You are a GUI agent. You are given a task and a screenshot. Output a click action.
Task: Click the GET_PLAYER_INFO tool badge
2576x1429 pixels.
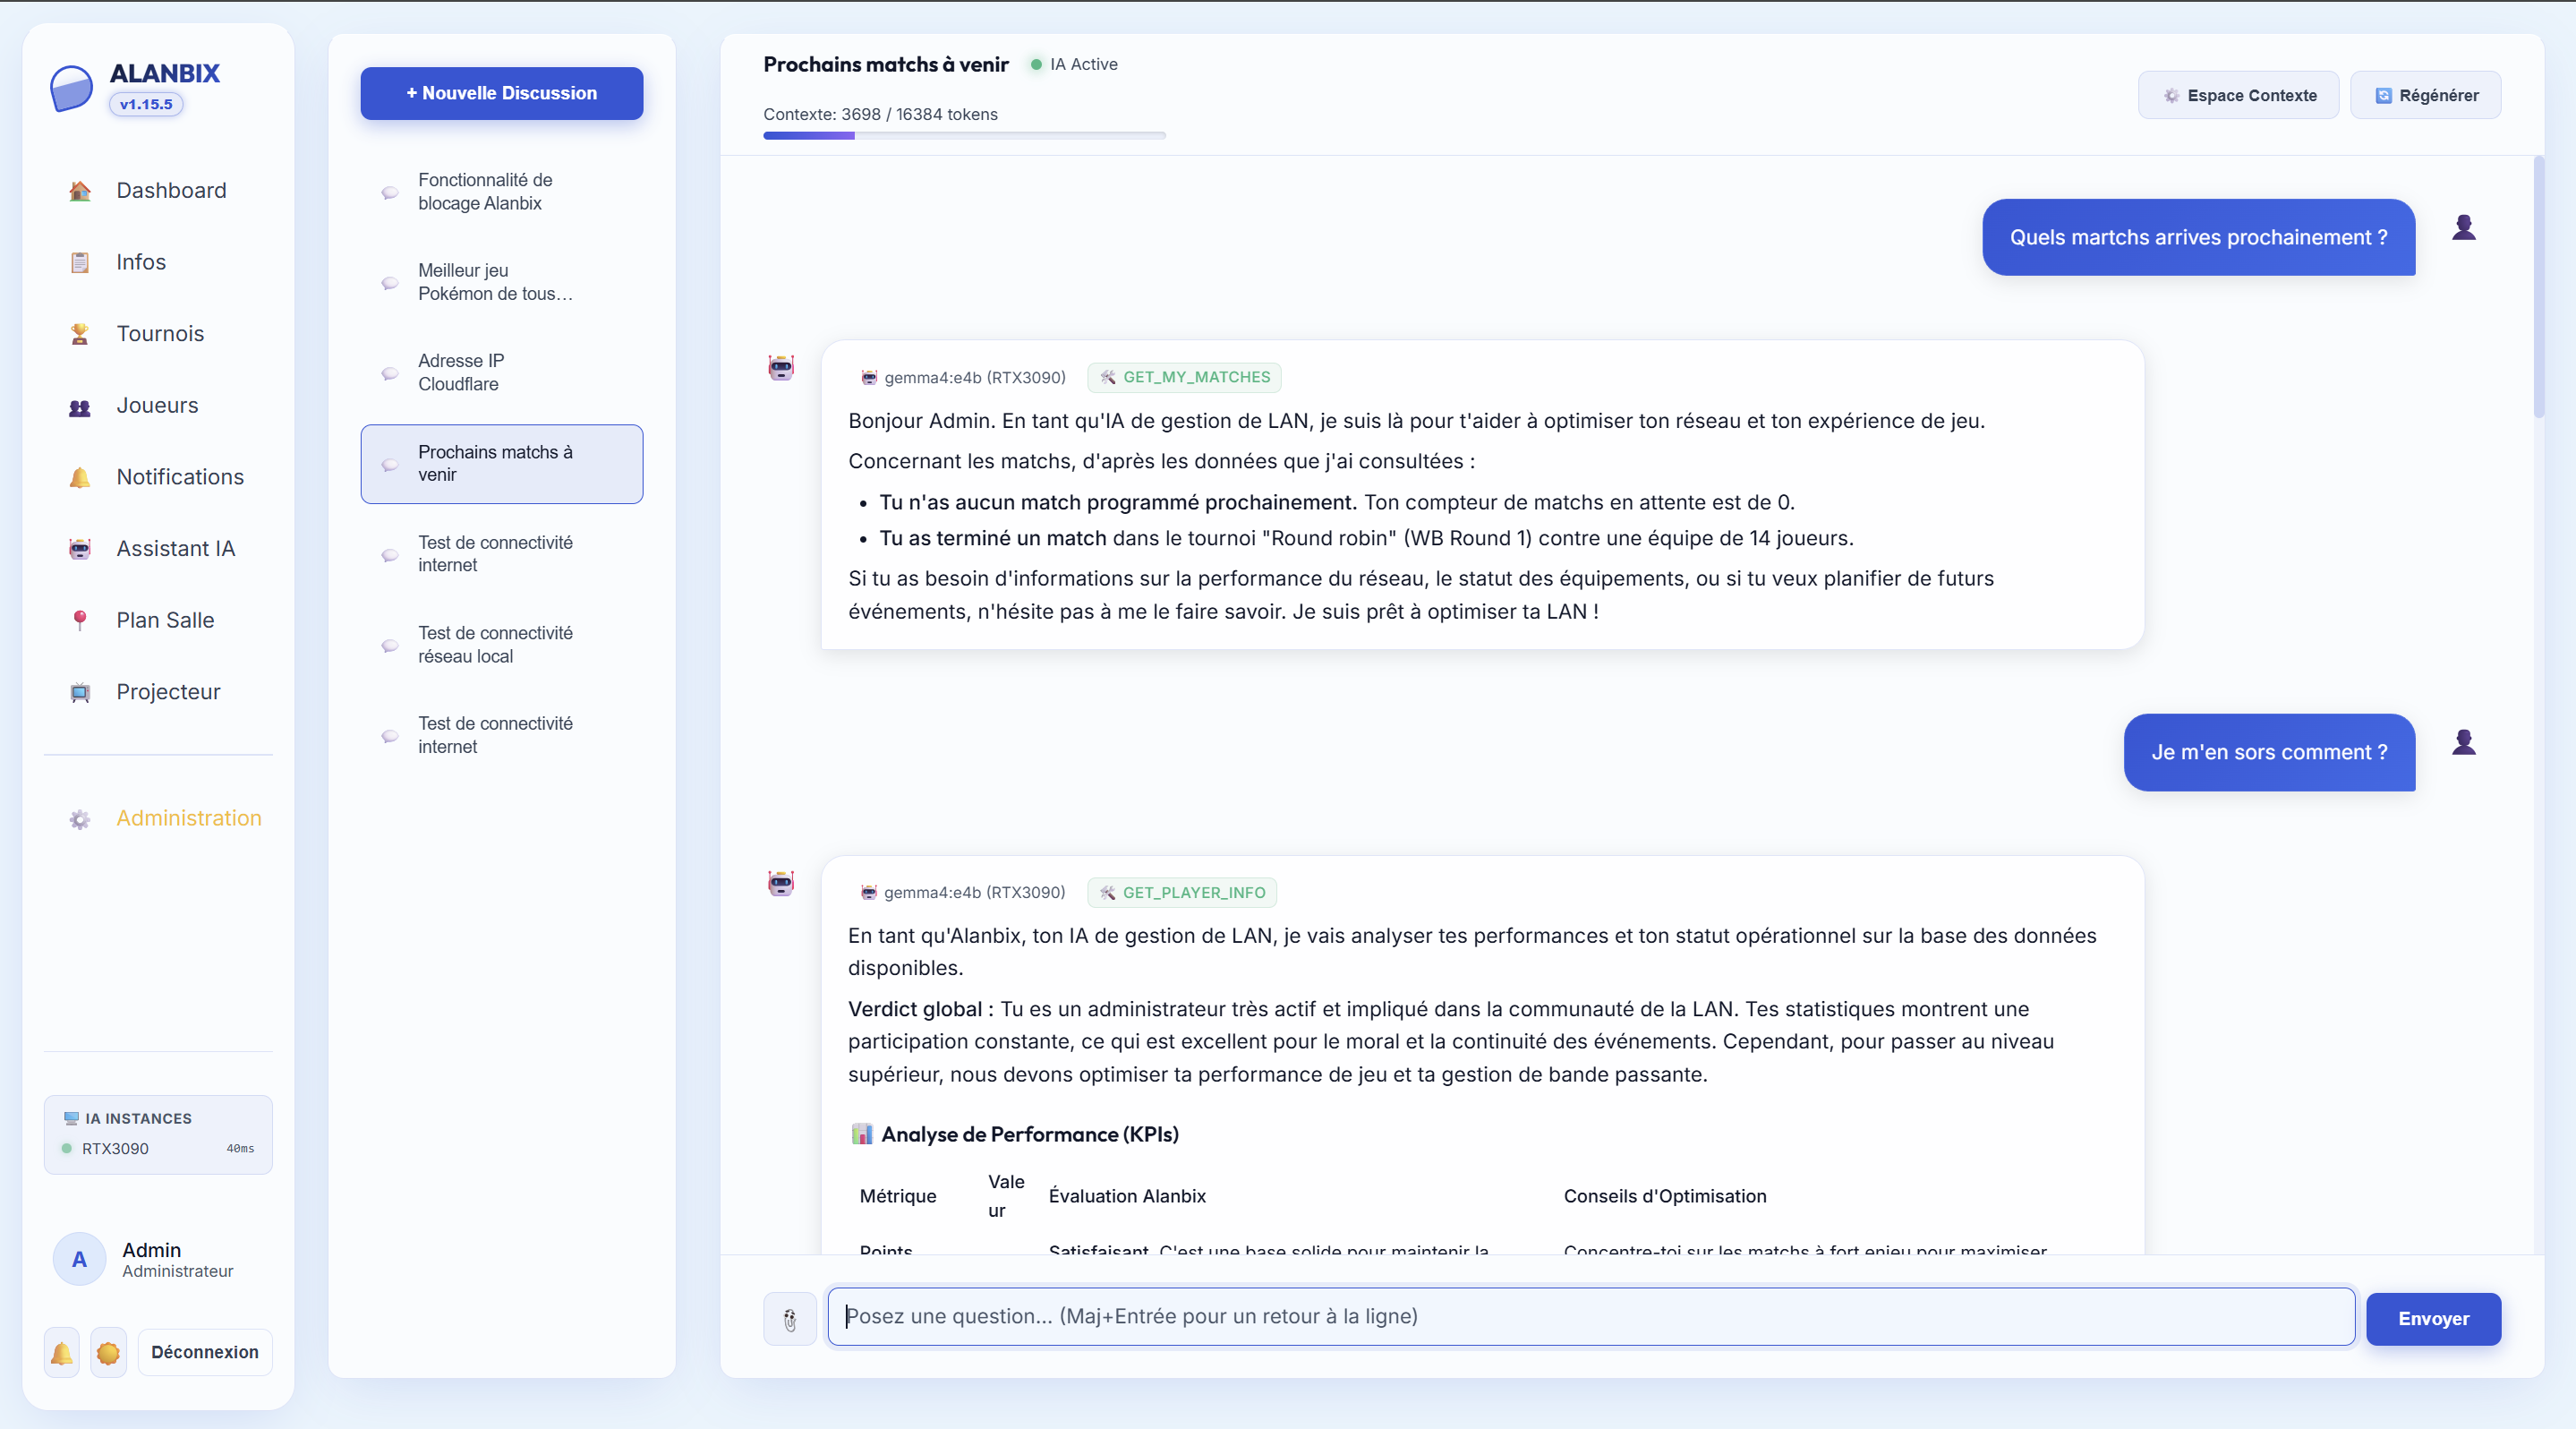pos(1182,893)
